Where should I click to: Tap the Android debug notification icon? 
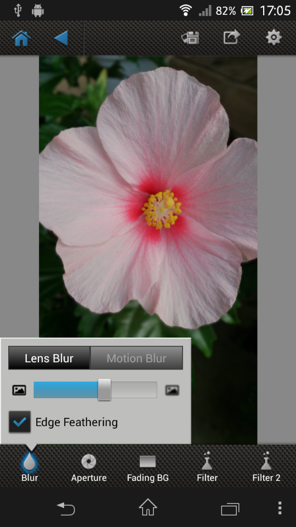[38, 11]
